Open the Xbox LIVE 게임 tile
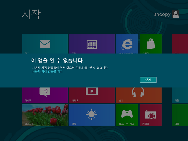Viewport: 188px width, 141px height. pos(127,115)
